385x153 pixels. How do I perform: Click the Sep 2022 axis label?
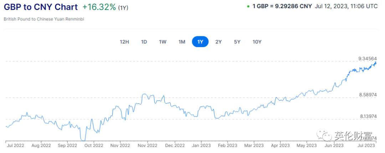click(67, 146)
